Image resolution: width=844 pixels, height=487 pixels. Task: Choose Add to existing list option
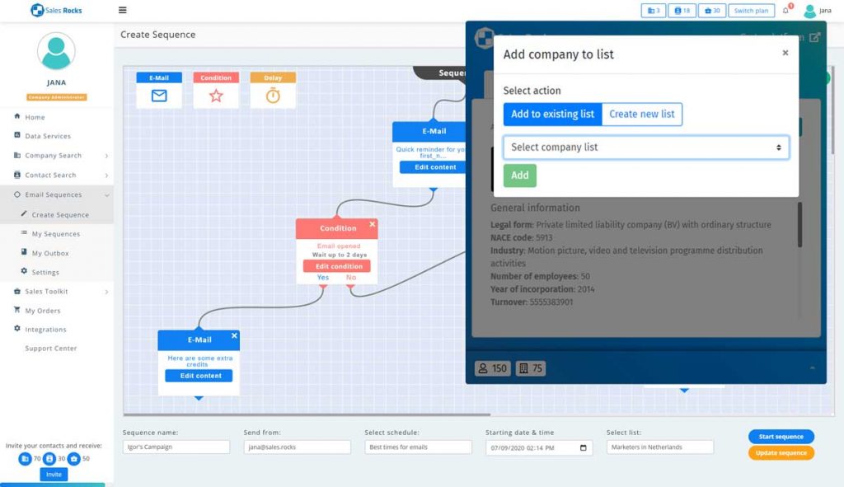point(552,114)
